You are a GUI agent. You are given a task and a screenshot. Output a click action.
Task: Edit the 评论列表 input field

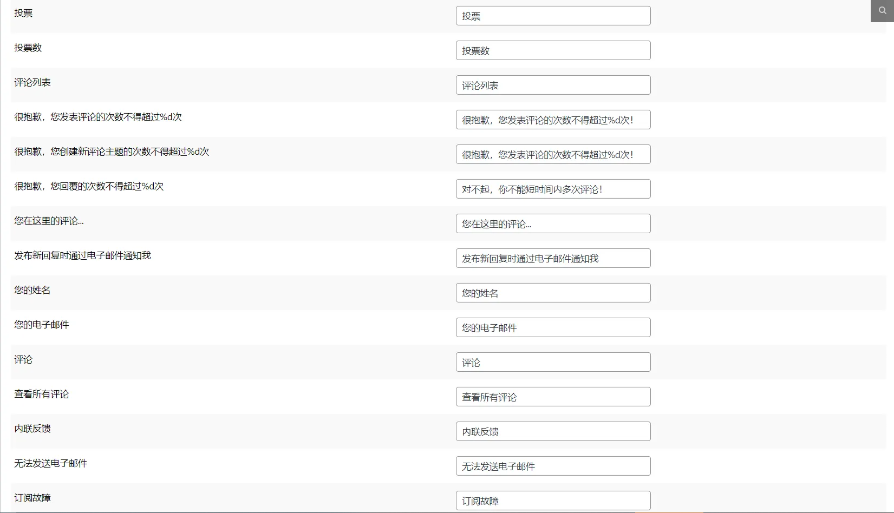tap(553, 85)
